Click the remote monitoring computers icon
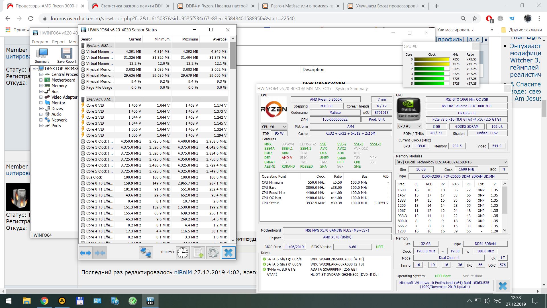 146,253
